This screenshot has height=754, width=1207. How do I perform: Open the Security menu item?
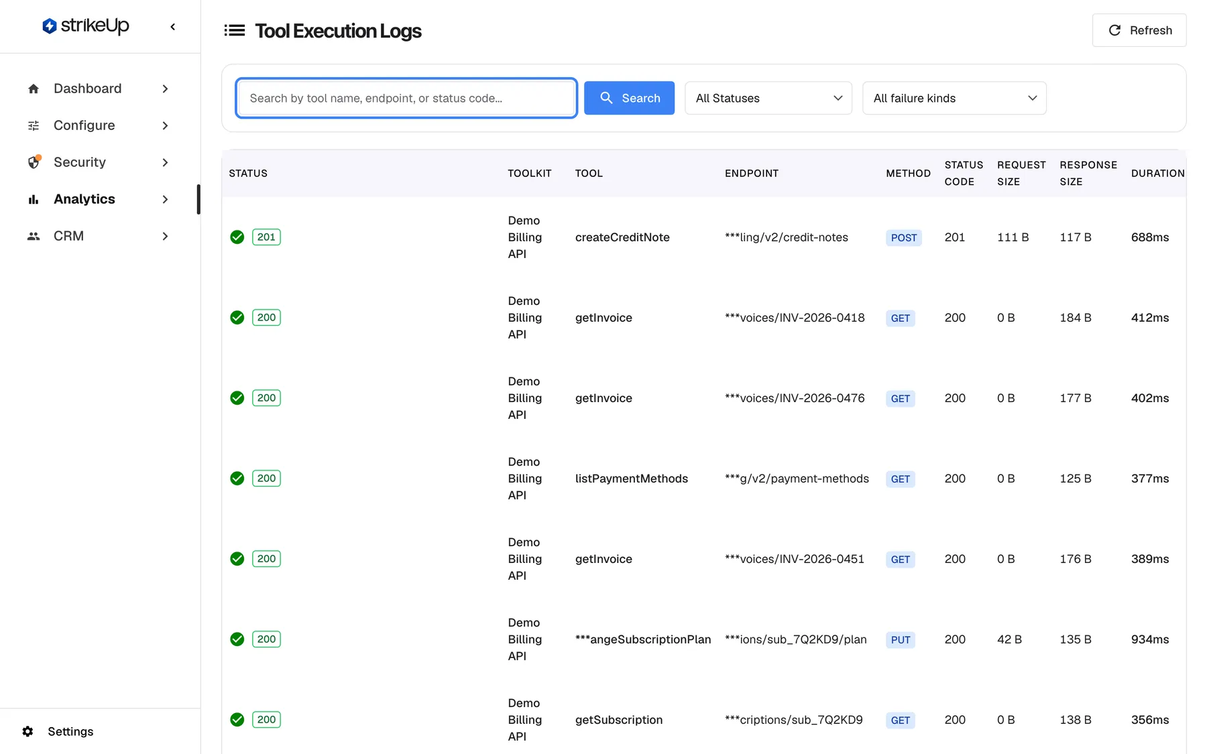[99, 162]
